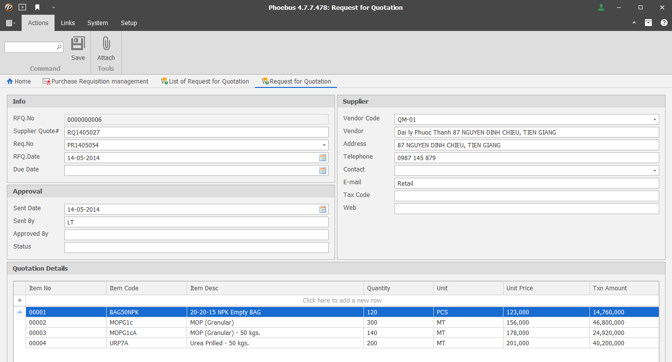Click the Tax Code field
The width and height of the screenshot is (672, 362).
[x=527, y=196]
